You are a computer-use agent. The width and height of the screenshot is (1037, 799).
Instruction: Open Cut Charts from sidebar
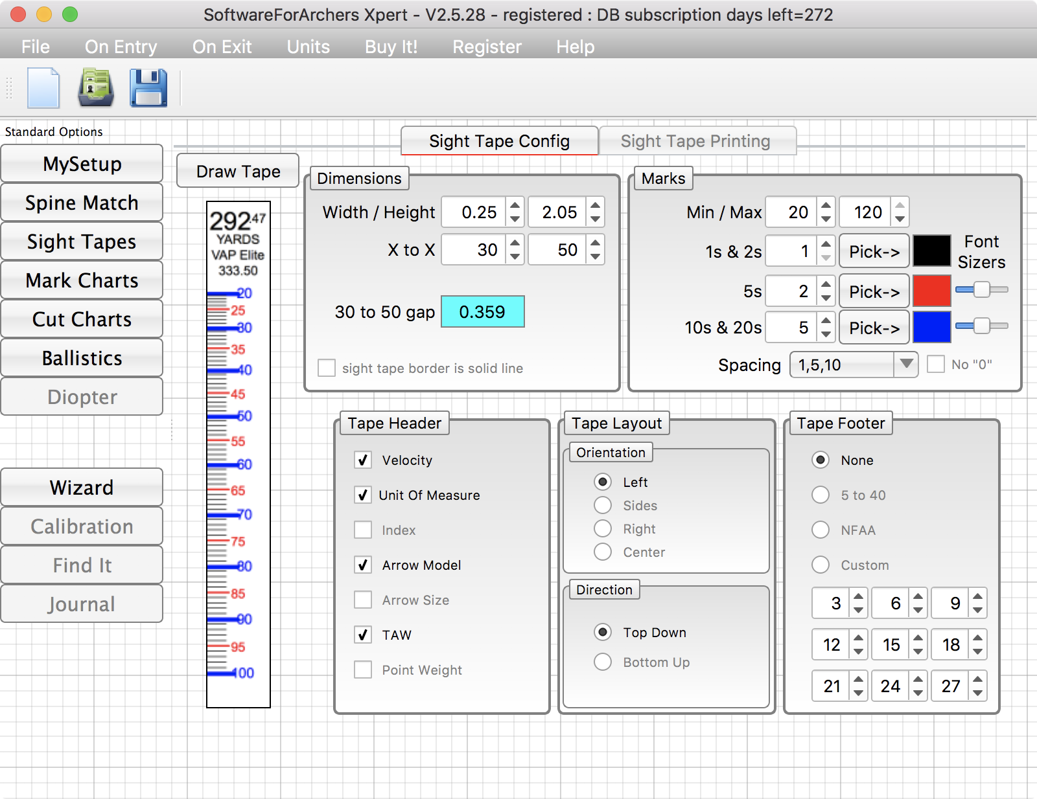click(82, 319)
